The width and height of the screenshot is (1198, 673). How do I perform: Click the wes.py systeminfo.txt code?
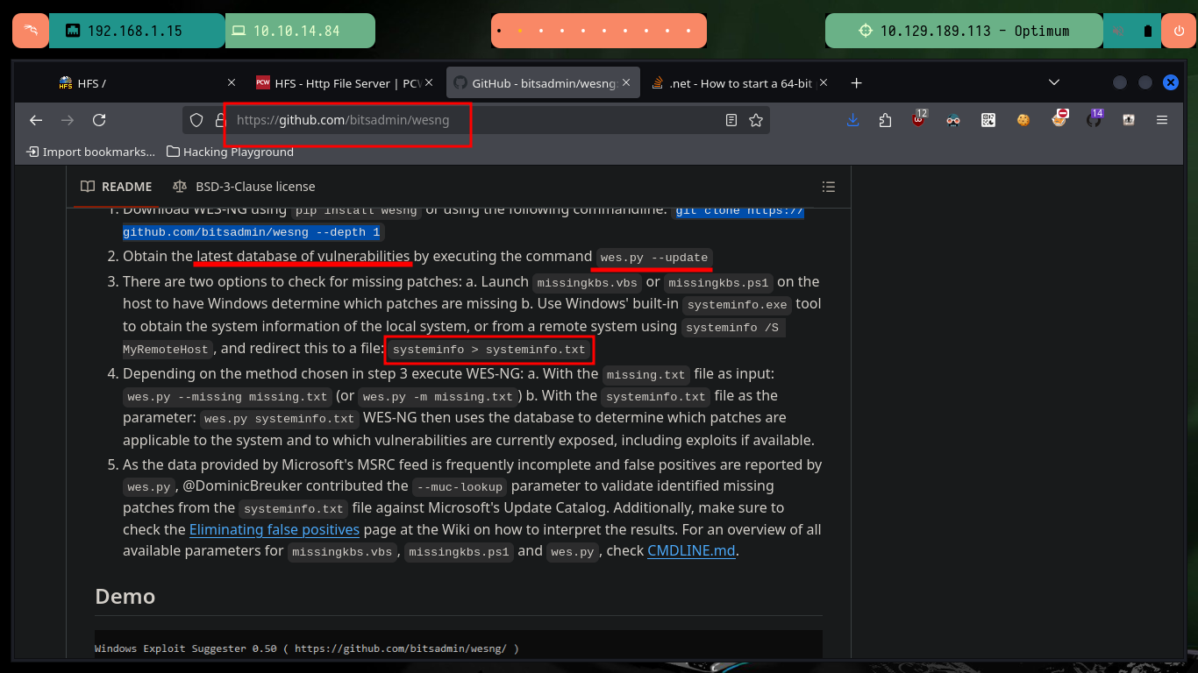(280, 419)
